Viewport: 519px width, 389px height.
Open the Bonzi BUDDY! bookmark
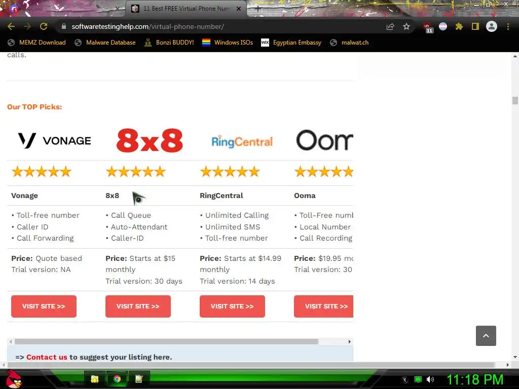click(169, 43)
